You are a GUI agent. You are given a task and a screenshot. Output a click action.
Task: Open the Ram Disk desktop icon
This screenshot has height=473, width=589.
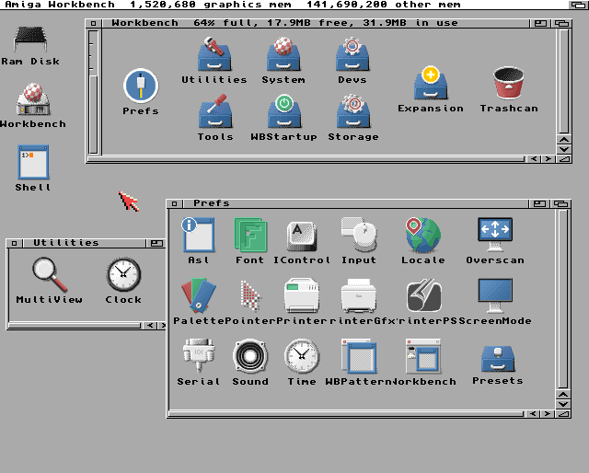point(30,40)
